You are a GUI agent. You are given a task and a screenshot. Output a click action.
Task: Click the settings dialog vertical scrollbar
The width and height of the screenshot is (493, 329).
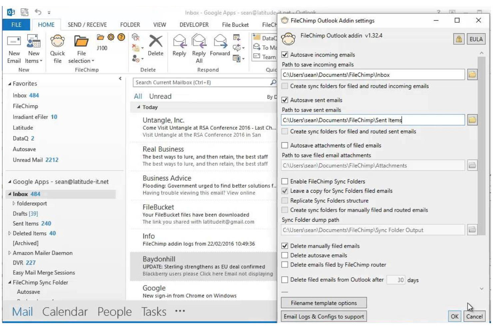pos(481,146)
